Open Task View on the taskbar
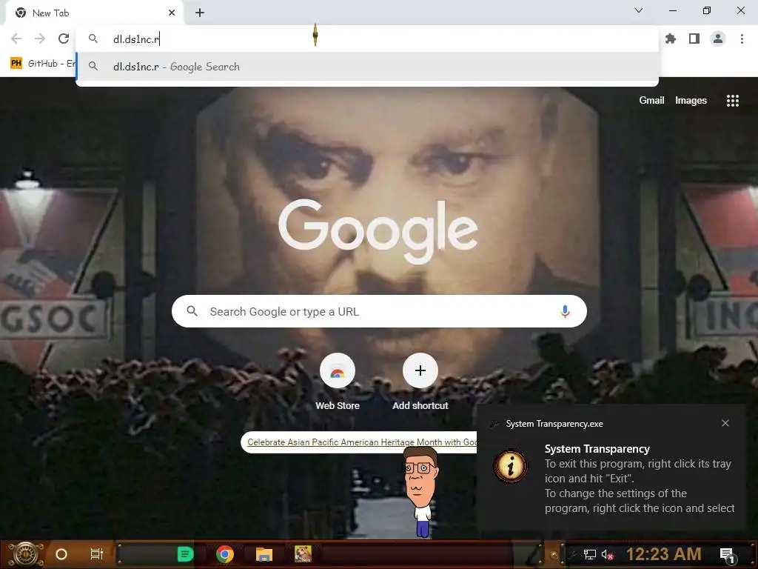 (97, 554)
